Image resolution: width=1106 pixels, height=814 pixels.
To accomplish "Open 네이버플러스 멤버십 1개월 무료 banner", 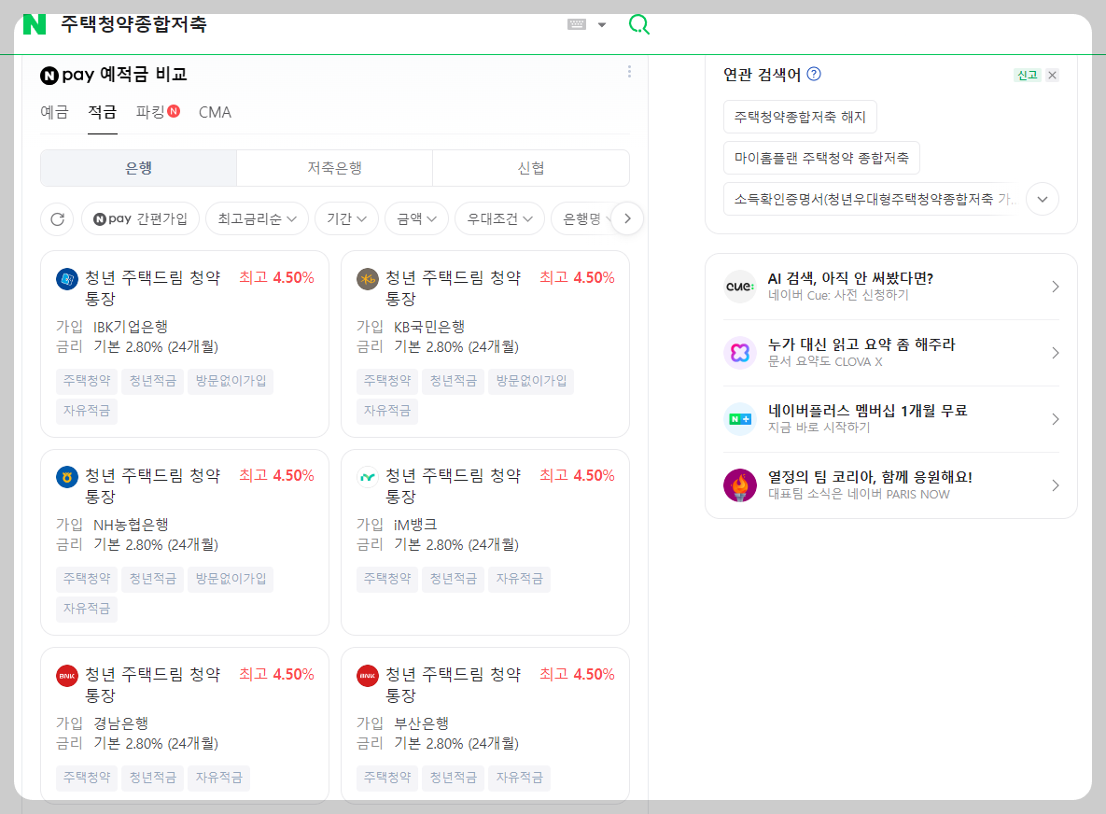I will tap(891, 419).
